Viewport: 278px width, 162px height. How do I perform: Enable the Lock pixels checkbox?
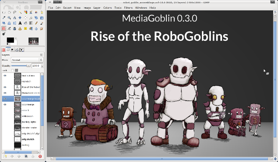[13, 70]
